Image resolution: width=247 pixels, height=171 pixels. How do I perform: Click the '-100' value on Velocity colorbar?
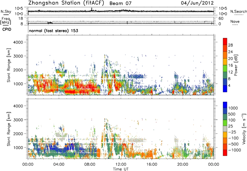pyautogui.click(x=233, y=138)
